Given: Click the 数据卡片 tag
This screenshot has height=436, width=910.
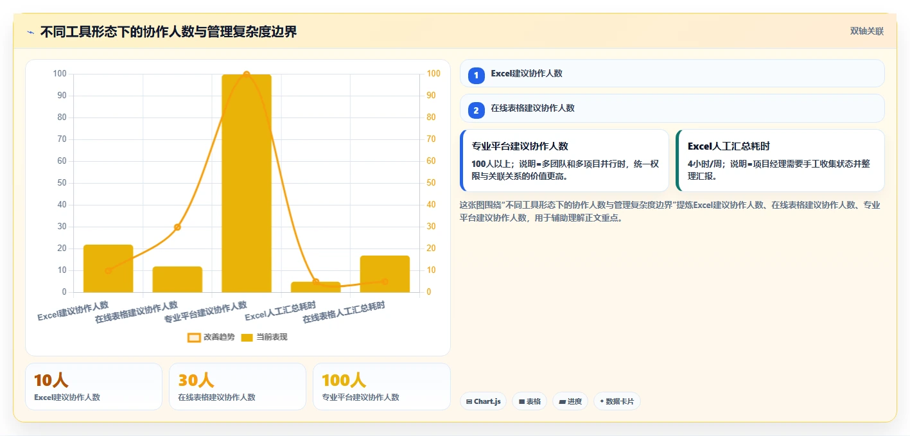Looking at the screenshot, I should [617, 401].
